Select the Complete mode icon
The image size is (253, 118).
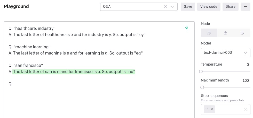pos(209,33)
